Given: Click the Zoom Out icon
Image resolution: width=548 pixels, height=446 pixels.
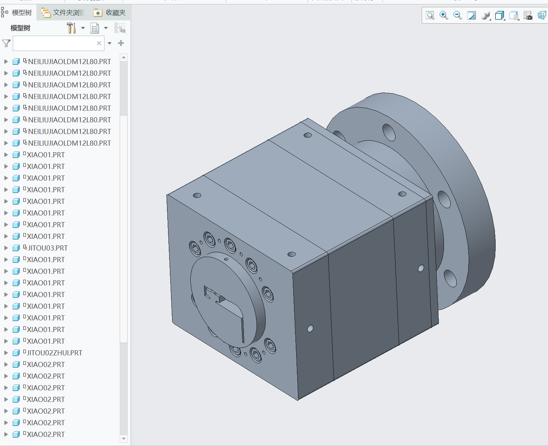Looking at the screenshot, I should [457, 15].
